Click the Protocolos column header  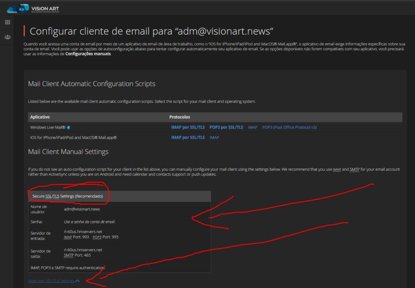pyautogui.click(x=180, y=117)
